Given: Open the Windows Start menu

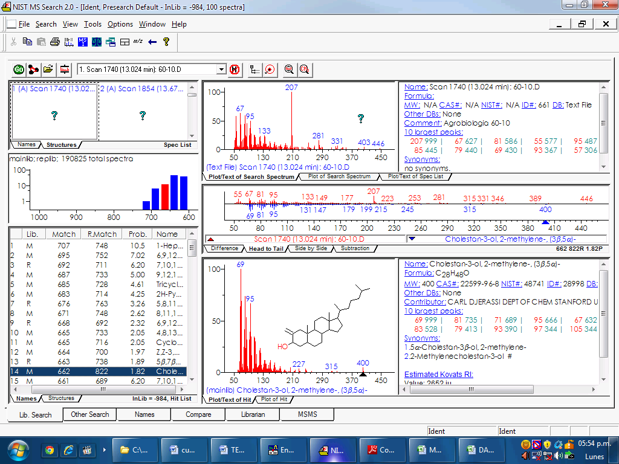Looking at the screenshot, I should (x=18, y=450).
